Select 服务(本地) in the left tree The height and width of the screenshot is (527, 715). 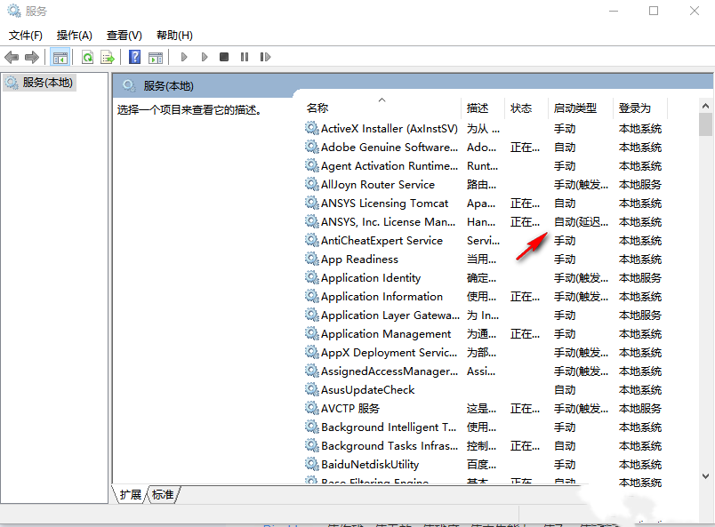tap(47, 83)
